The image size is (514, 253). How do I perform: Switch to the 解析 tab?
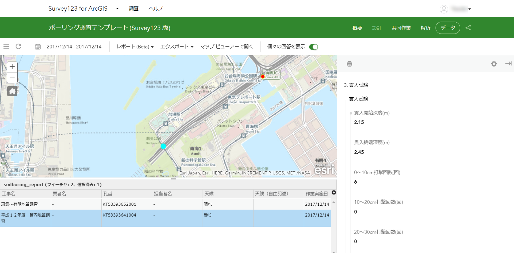coord(425,28)
